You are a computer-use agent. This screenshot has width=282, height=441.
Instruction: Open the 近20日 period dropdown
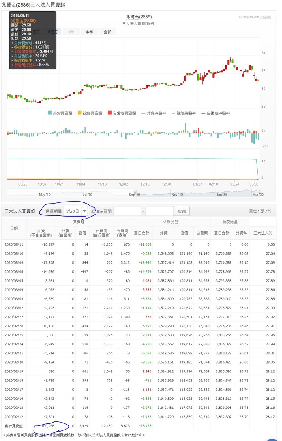click(76, 211)
